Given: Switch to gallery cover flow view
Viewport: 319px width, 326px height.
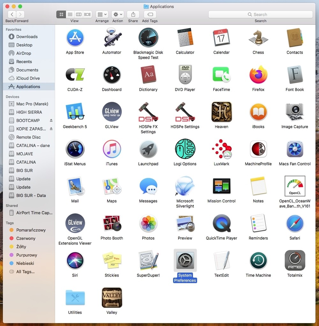Looking at the screenshot, I should (x=87, y=14).
